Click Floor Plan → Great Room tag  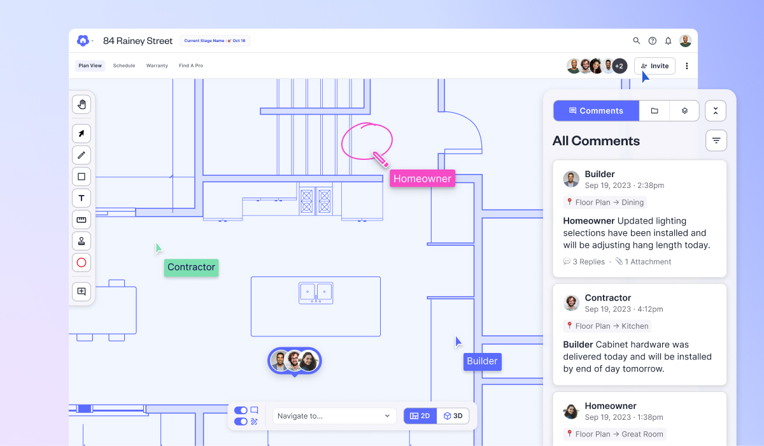pyautogui.click(x=614, y=435)
